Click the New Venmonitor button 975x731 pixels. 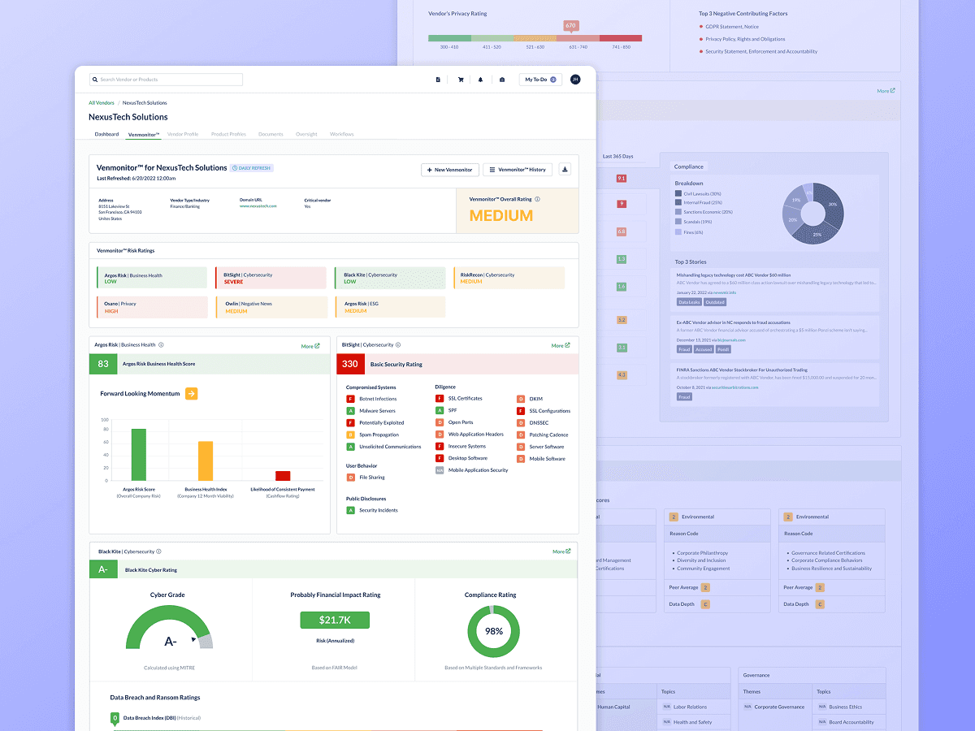[450, 170]
